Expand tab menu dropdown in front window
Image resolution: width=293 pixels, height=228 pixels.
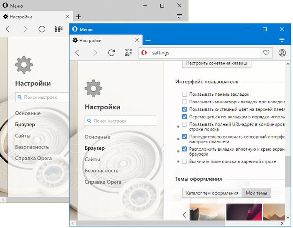click(x=282, y=40)
